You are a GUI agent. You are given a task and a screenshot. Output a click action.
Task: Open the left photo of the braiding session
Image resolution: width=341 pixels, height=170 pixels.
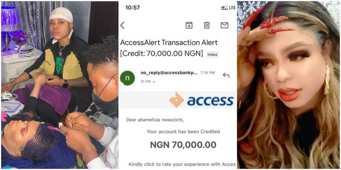pyautogui.click(x=59, y=85)
